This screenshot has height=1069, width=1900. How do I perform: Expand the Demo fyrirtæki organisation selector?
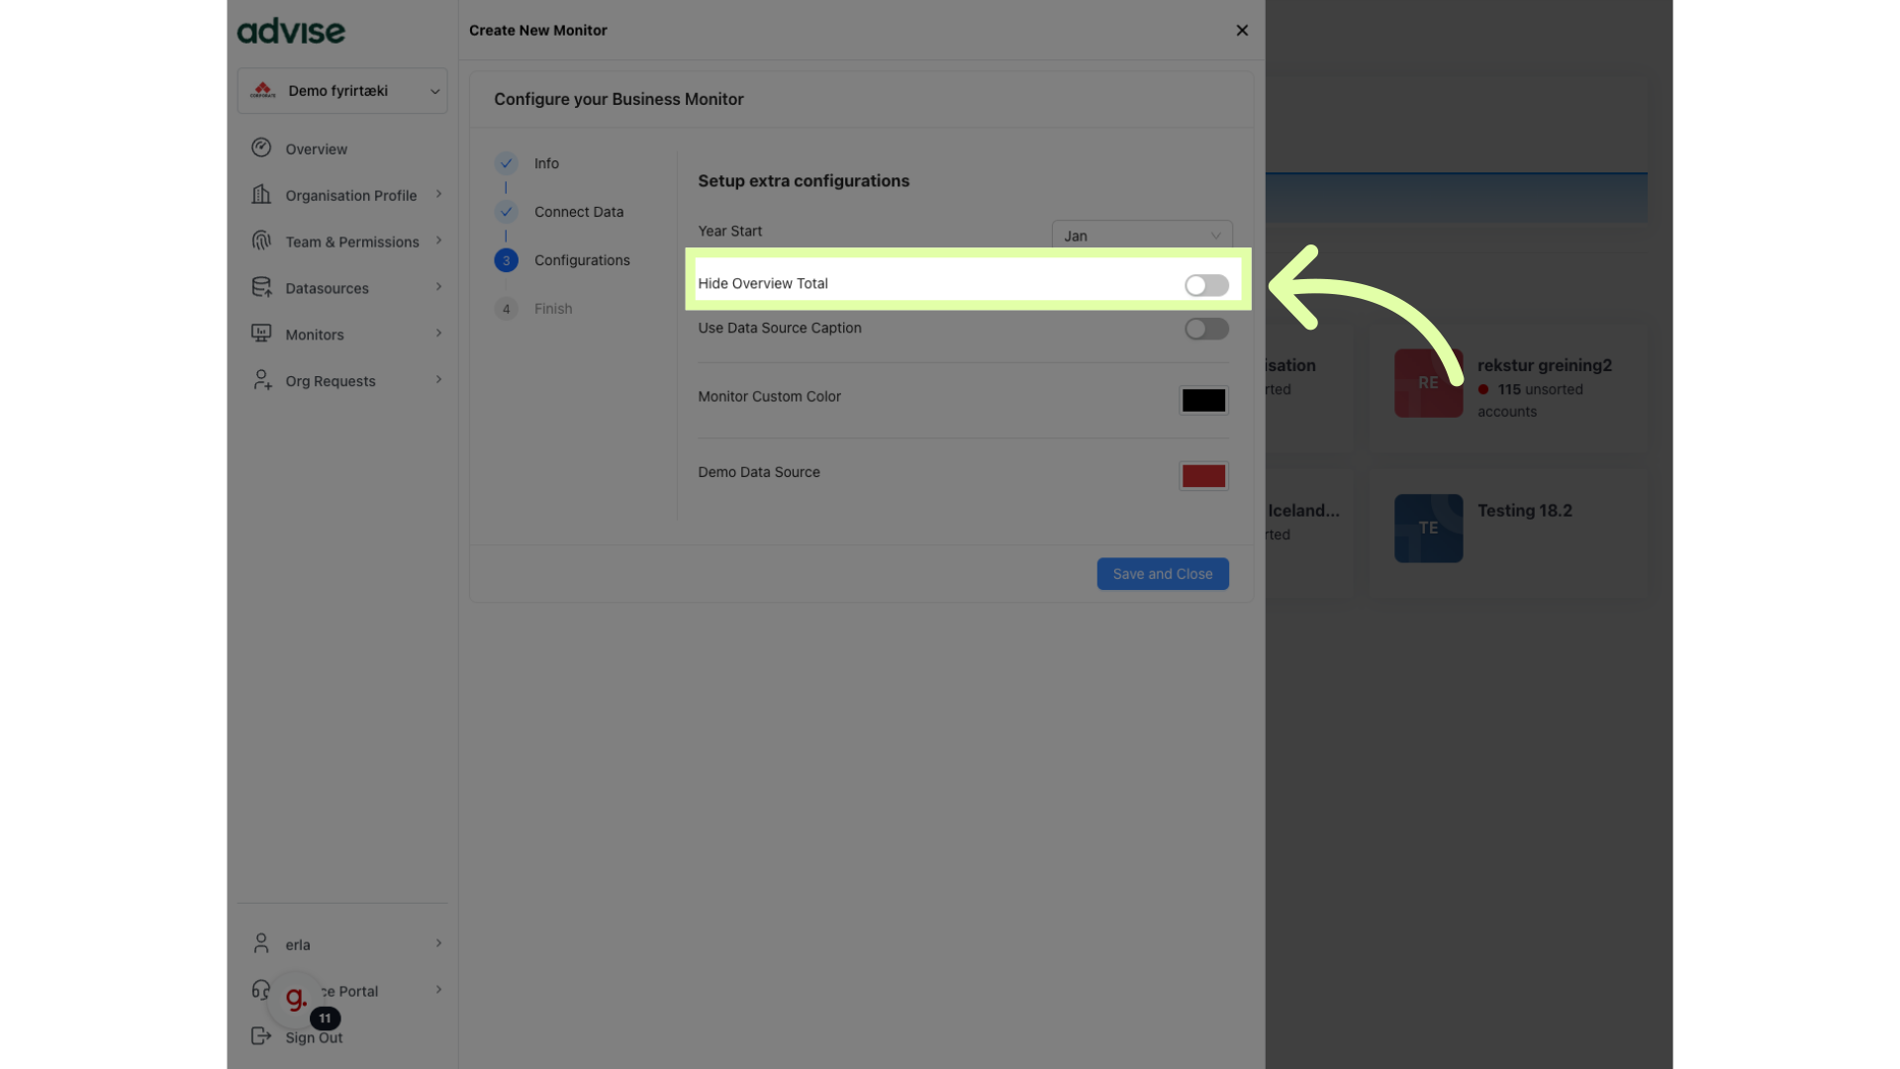pos(433,90)
